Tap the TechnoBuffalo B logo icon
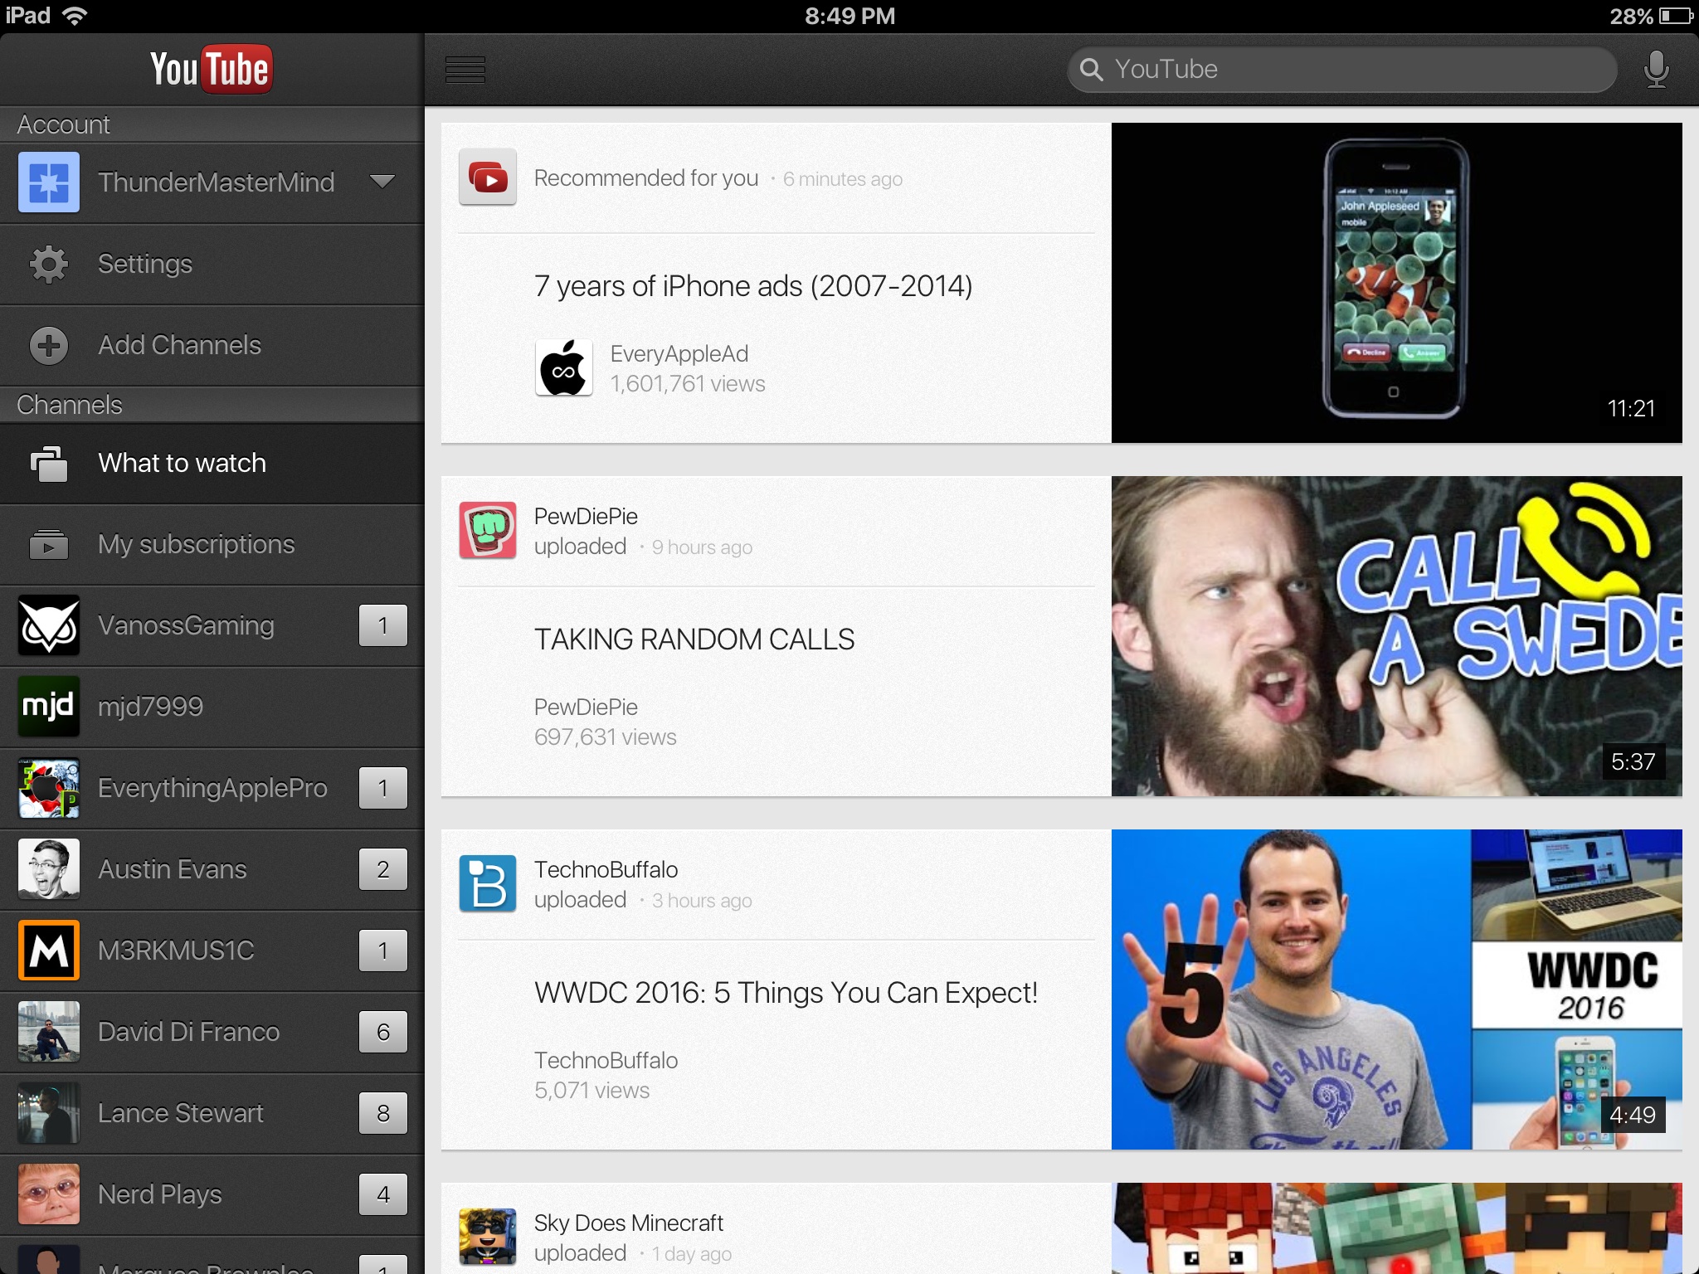The image size is (1699, 1274). 488,883
